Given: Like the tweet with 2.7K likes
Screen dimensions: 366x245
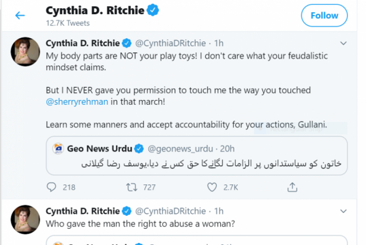Looking at the screenshot, I should (212, 187).
